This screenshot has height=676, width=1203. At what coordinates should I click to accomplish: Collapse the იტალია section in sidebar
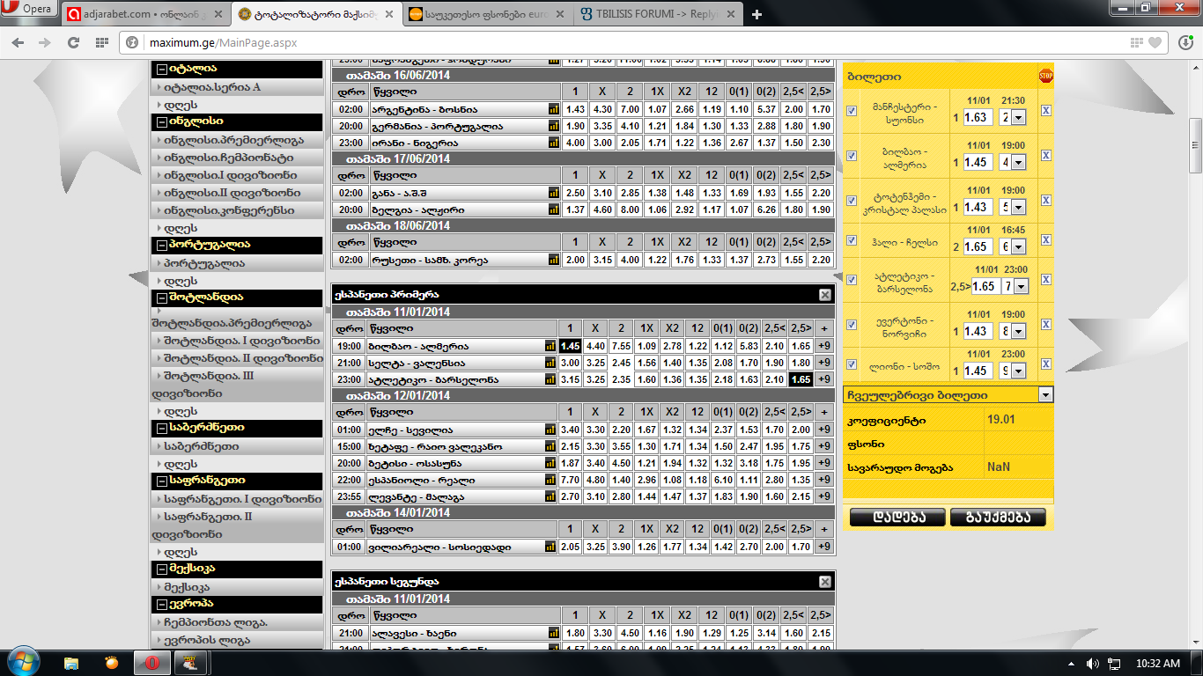(x=161, y=69)
